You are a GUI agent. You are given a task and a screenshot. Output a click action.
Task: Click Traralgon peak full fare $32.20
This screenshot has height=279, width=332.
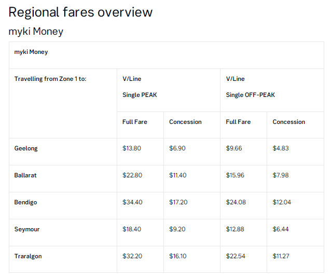click(132, 256)
